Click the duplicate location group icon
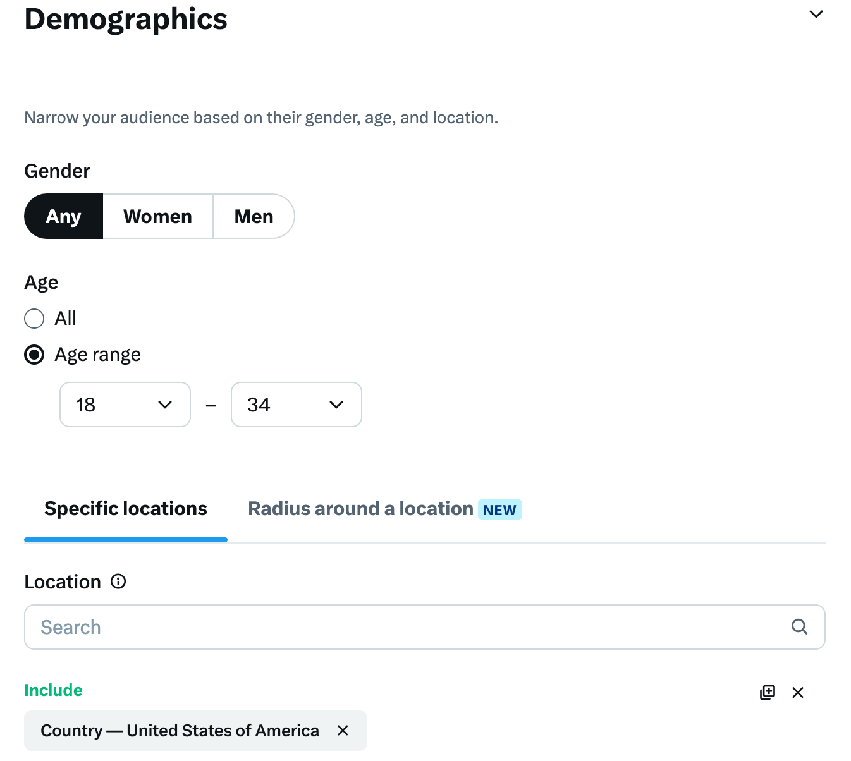851x761 pixels. (767, 692)
